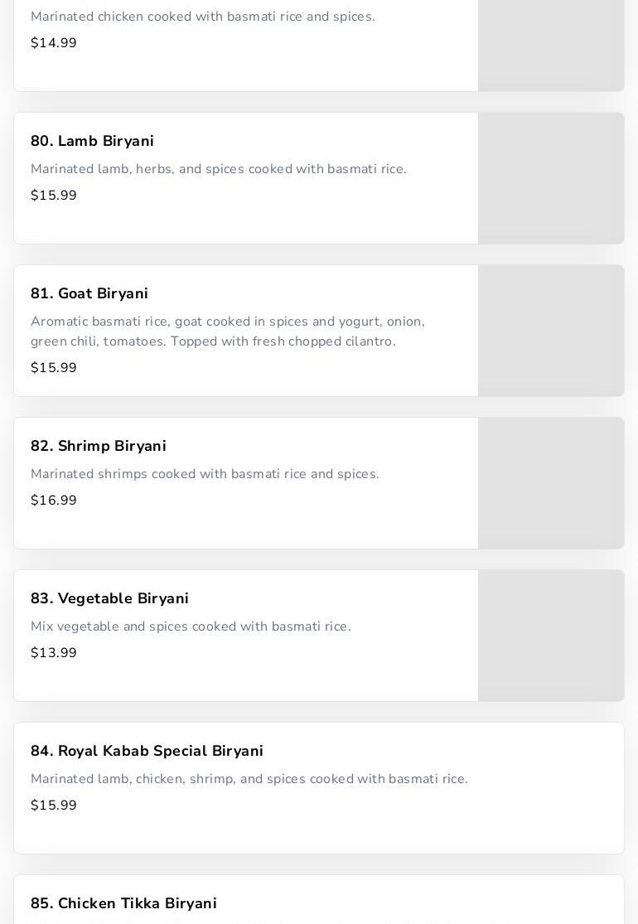The height and width of the screenshot is (924, 638).
Task: Click the Lamb Biryani image placeholder
Action: (551, 178)
